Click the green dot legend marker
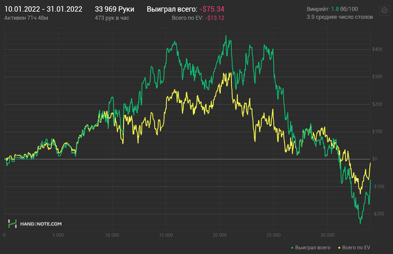This screenshot has height=254, width=393. [292, 248]
